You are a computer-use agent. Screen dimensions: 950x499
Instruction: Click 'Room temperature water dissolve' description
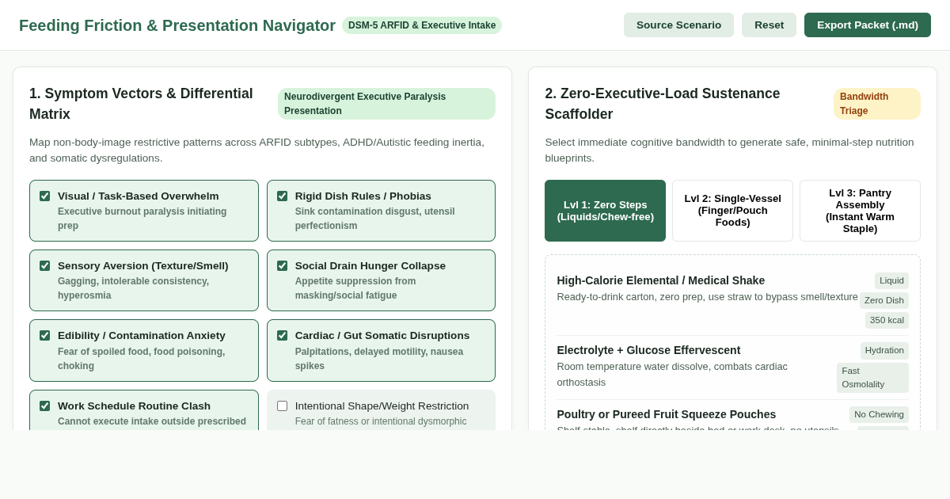[672, 374]
